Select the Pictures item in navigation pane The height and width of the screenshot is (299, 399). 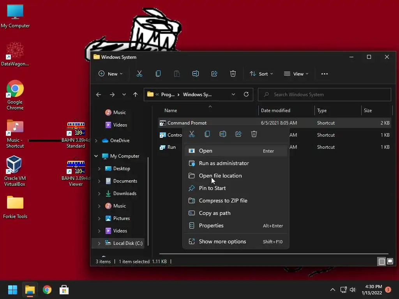click(122, 218)
